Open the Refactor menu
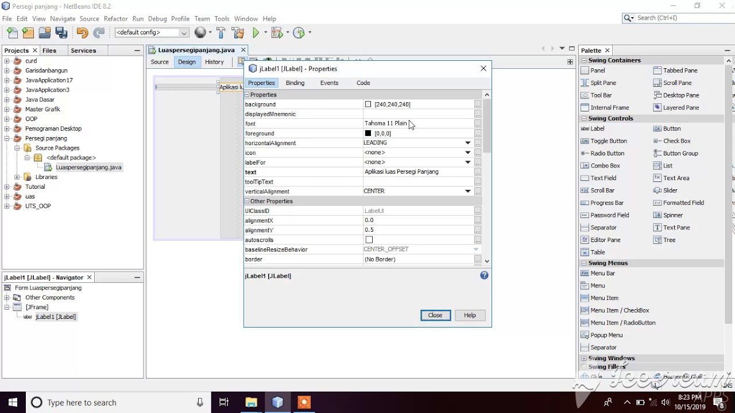 (x=115, y=19)
